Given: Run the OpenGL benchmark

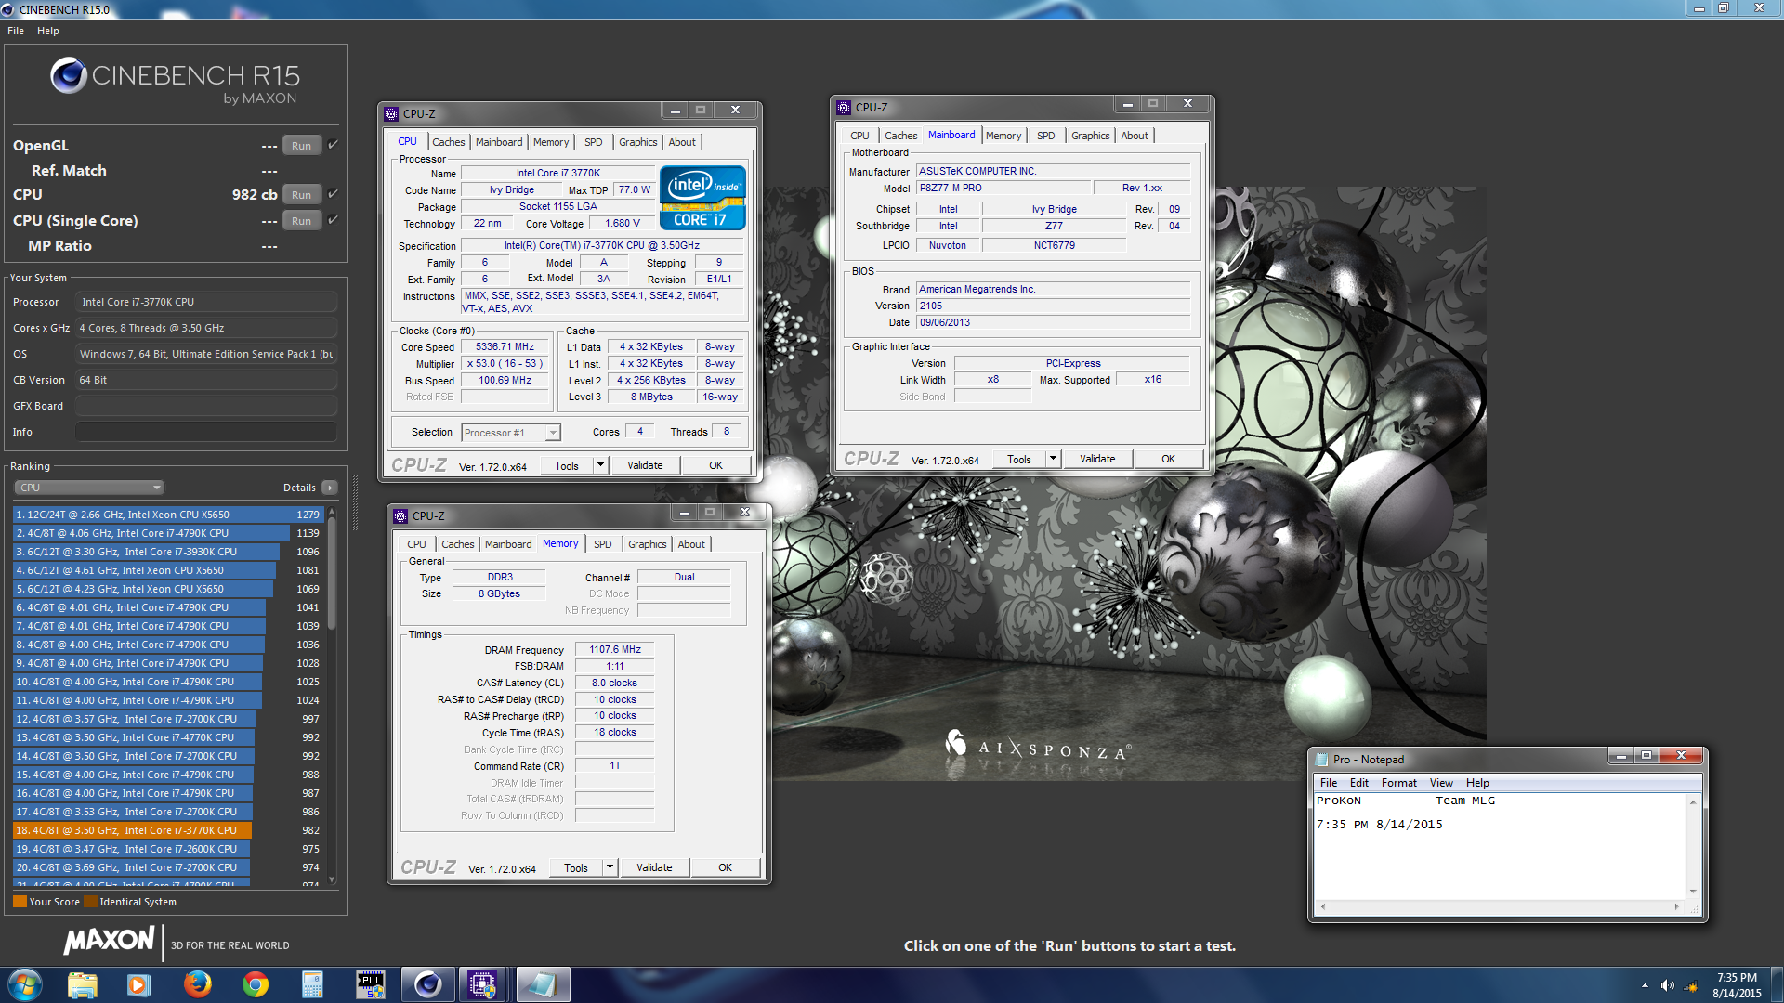Looking at the screenshot, I should (x=301, y=146).
